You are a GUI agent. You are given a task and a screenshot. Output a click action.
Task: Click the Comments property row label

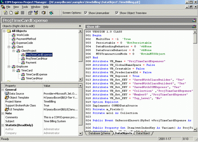(x=11, y=117)
